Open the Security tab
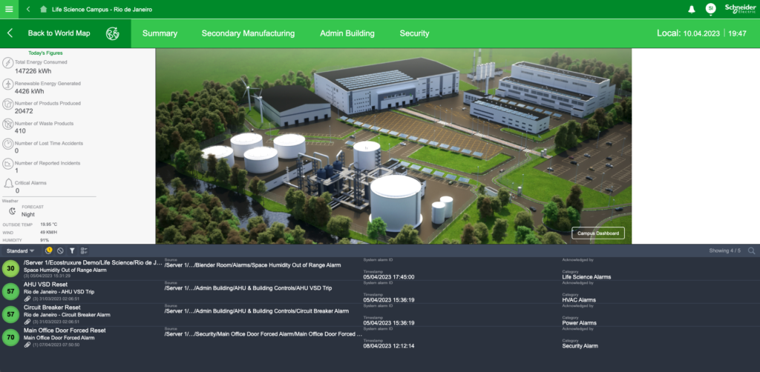 [414, 33]
